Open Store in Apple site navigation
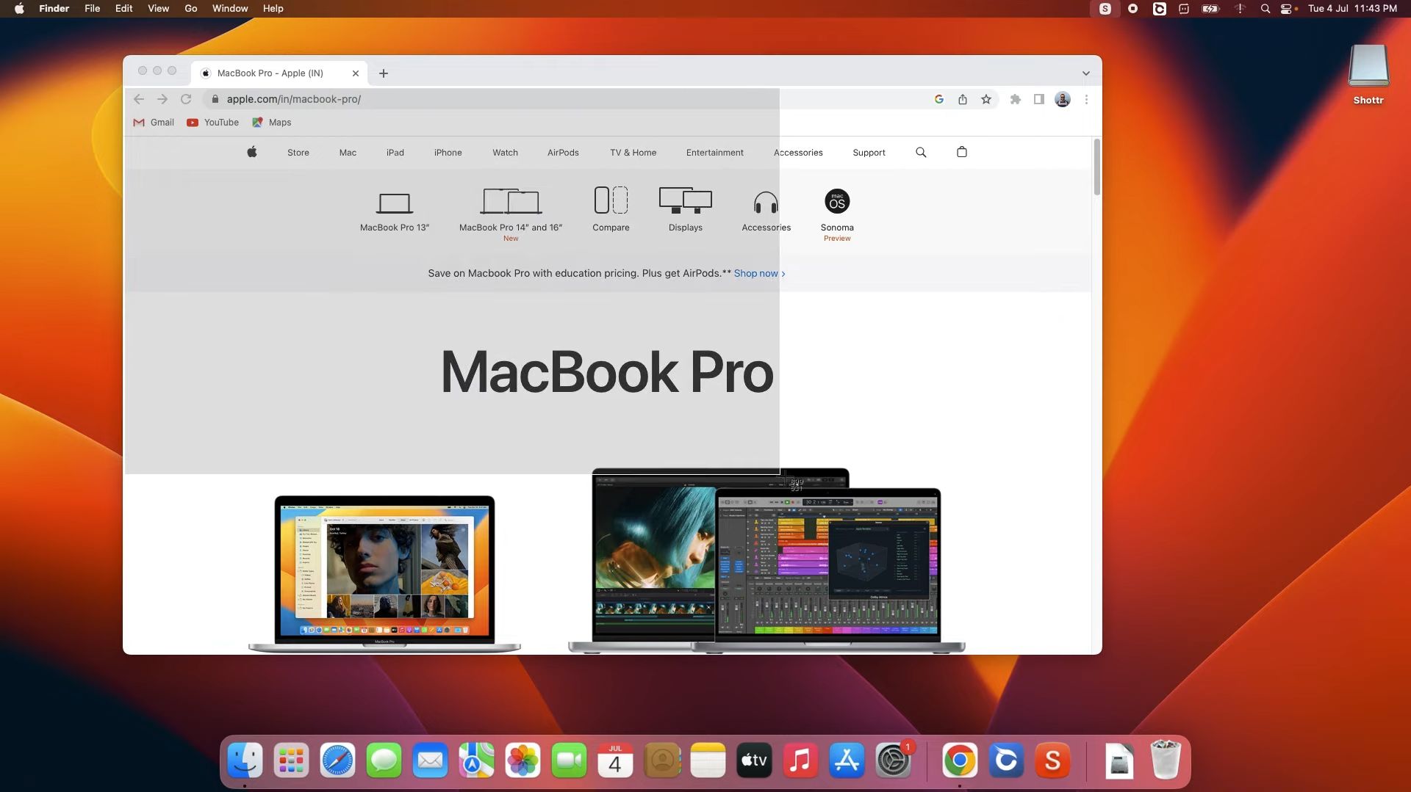Screen dimensions: 1411x792 click(298, 153)
